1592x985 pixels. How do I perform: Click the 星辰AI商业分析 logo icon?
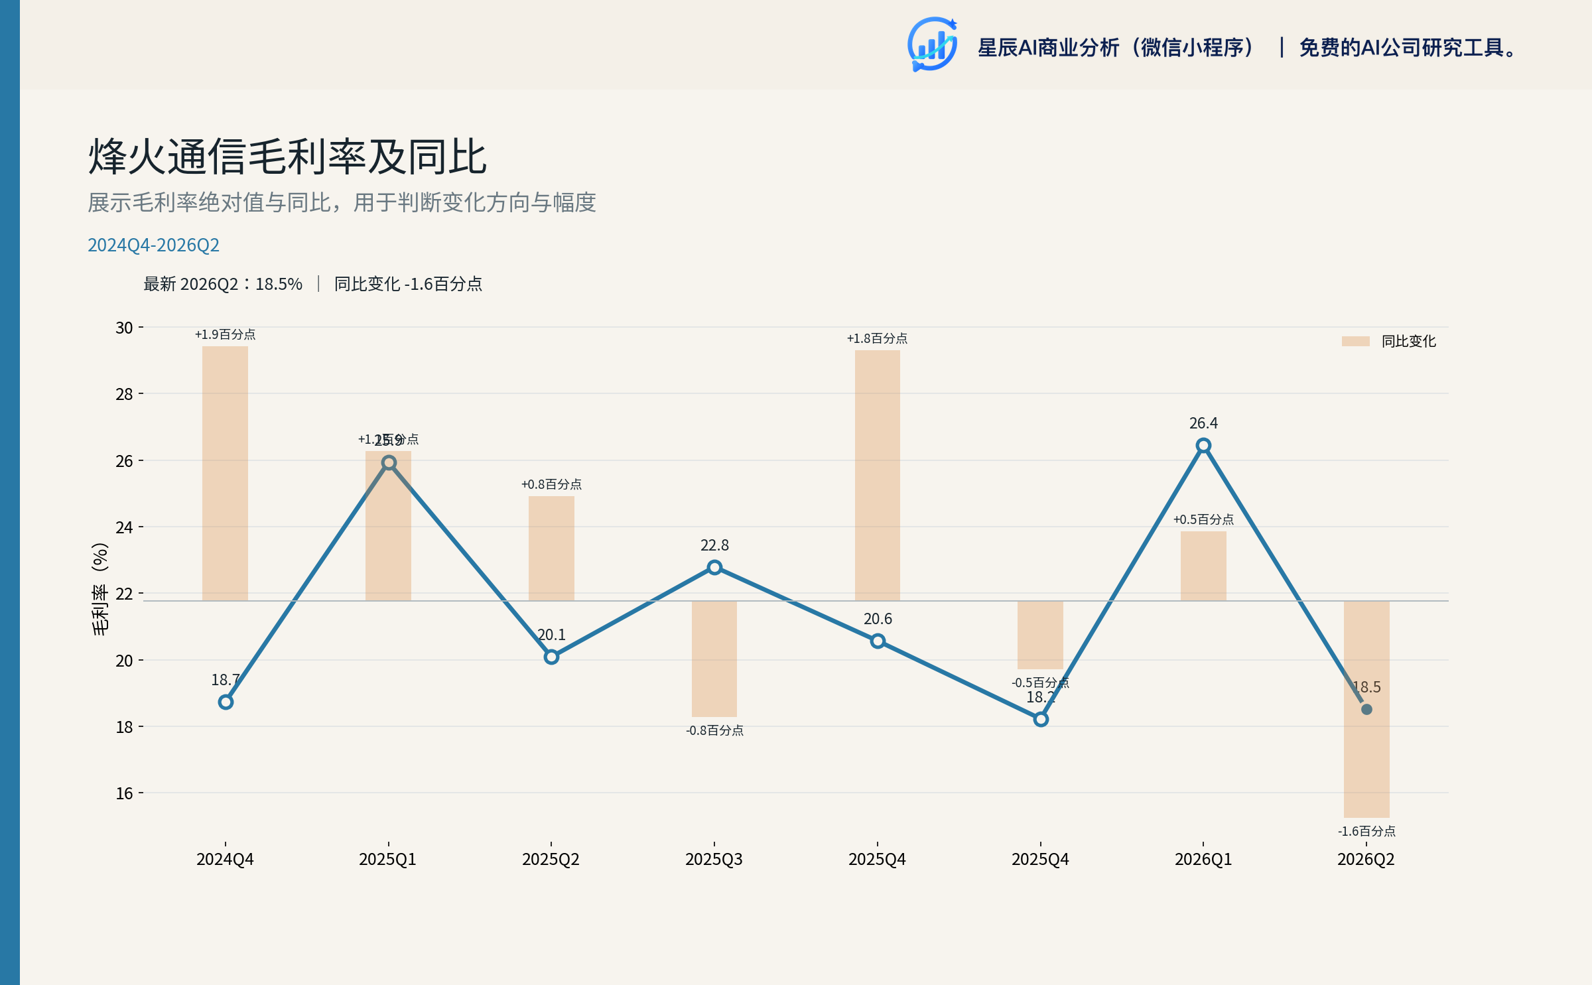coord(933,44)
